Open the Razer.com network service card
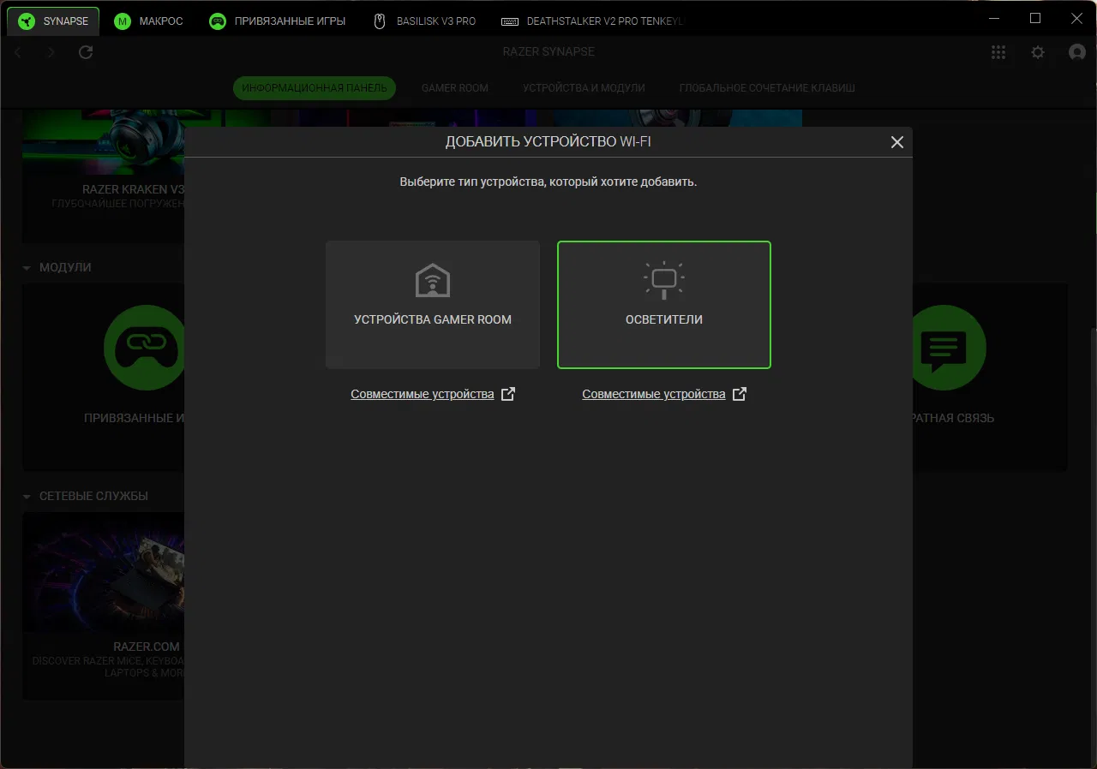Viewport: 1097px width, 769px height. (104, 605)
